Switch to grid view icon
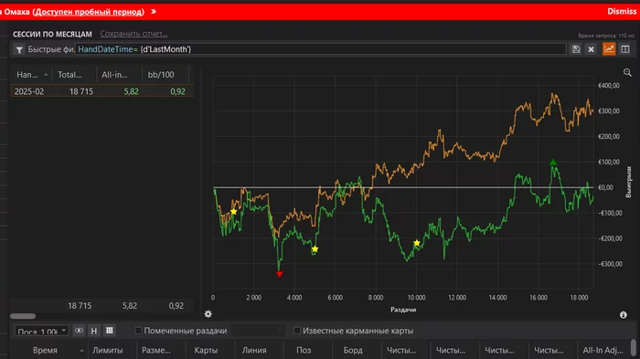 (x=110, y=331)
